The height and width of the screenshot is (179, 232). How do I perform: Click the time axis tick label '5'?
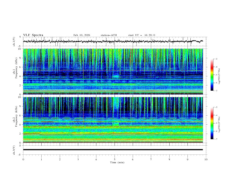point(115,159)
